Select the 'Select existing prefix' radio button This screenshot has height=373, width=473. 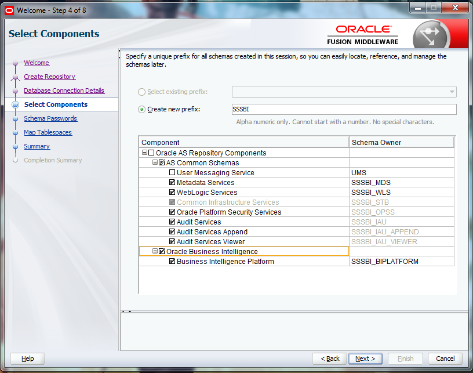[x=141, y=92]
